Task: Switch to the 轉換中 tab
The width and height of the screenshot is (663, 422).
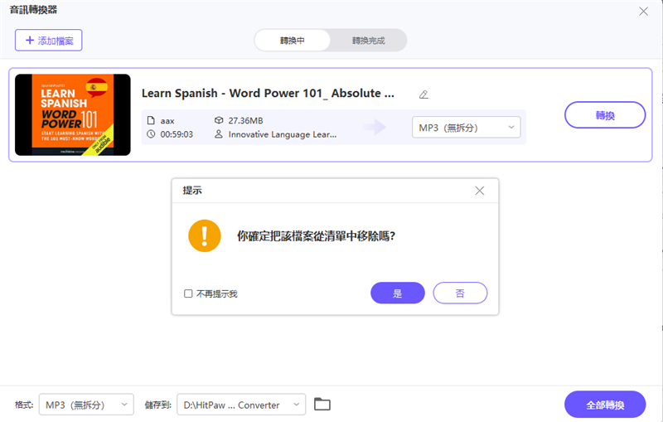Action: pyautogui.click(x=293, y=41)
